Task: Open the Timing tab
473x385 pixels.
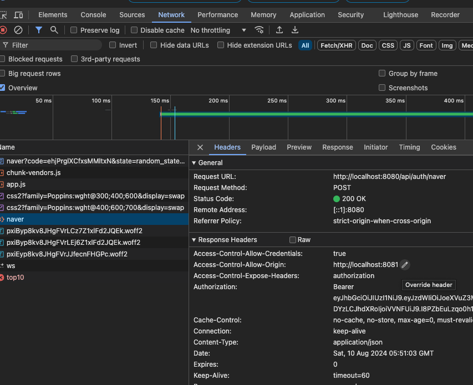Action: point(409,147)
